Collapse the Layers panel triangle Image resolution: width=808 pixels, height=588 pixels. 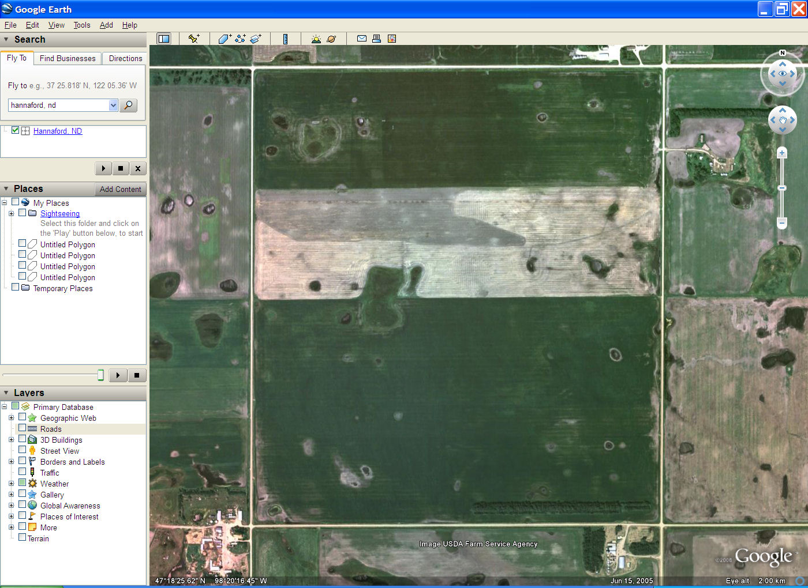[6, 393]
